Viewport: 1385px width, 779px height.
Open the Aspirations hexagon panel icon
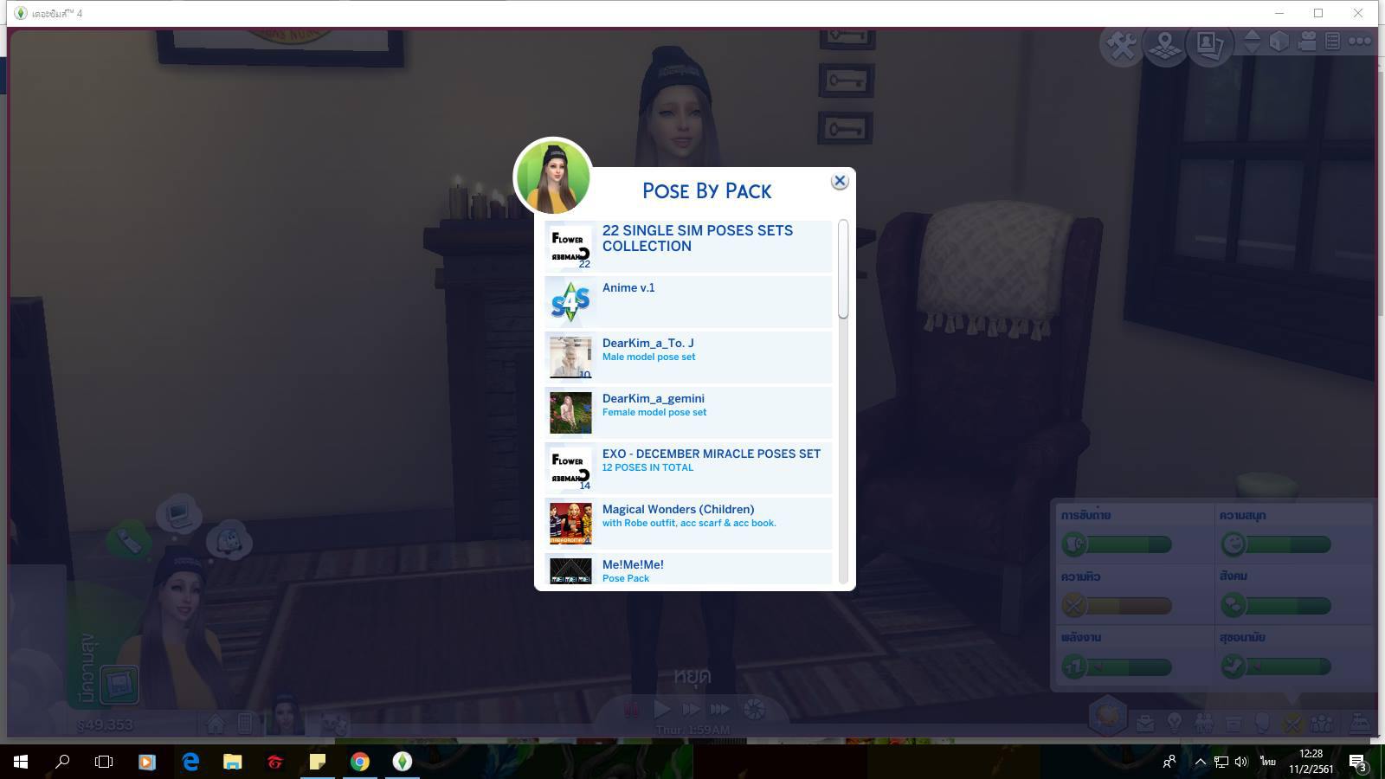click(1108, 715)
